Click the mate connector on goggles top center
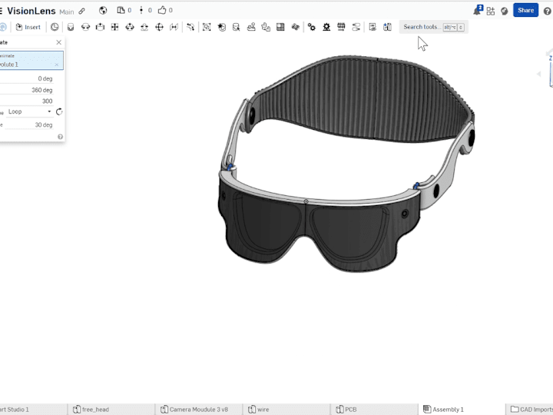This screenshot has width=553, height=415. click(306, 201)
